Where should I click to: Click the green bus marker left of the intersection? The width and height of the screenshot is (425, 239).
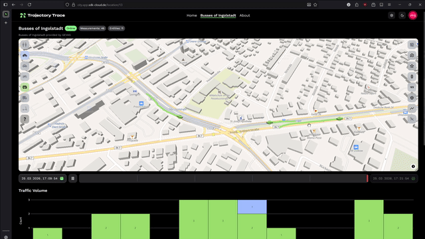pyautogui.click(x=179, y=117)
